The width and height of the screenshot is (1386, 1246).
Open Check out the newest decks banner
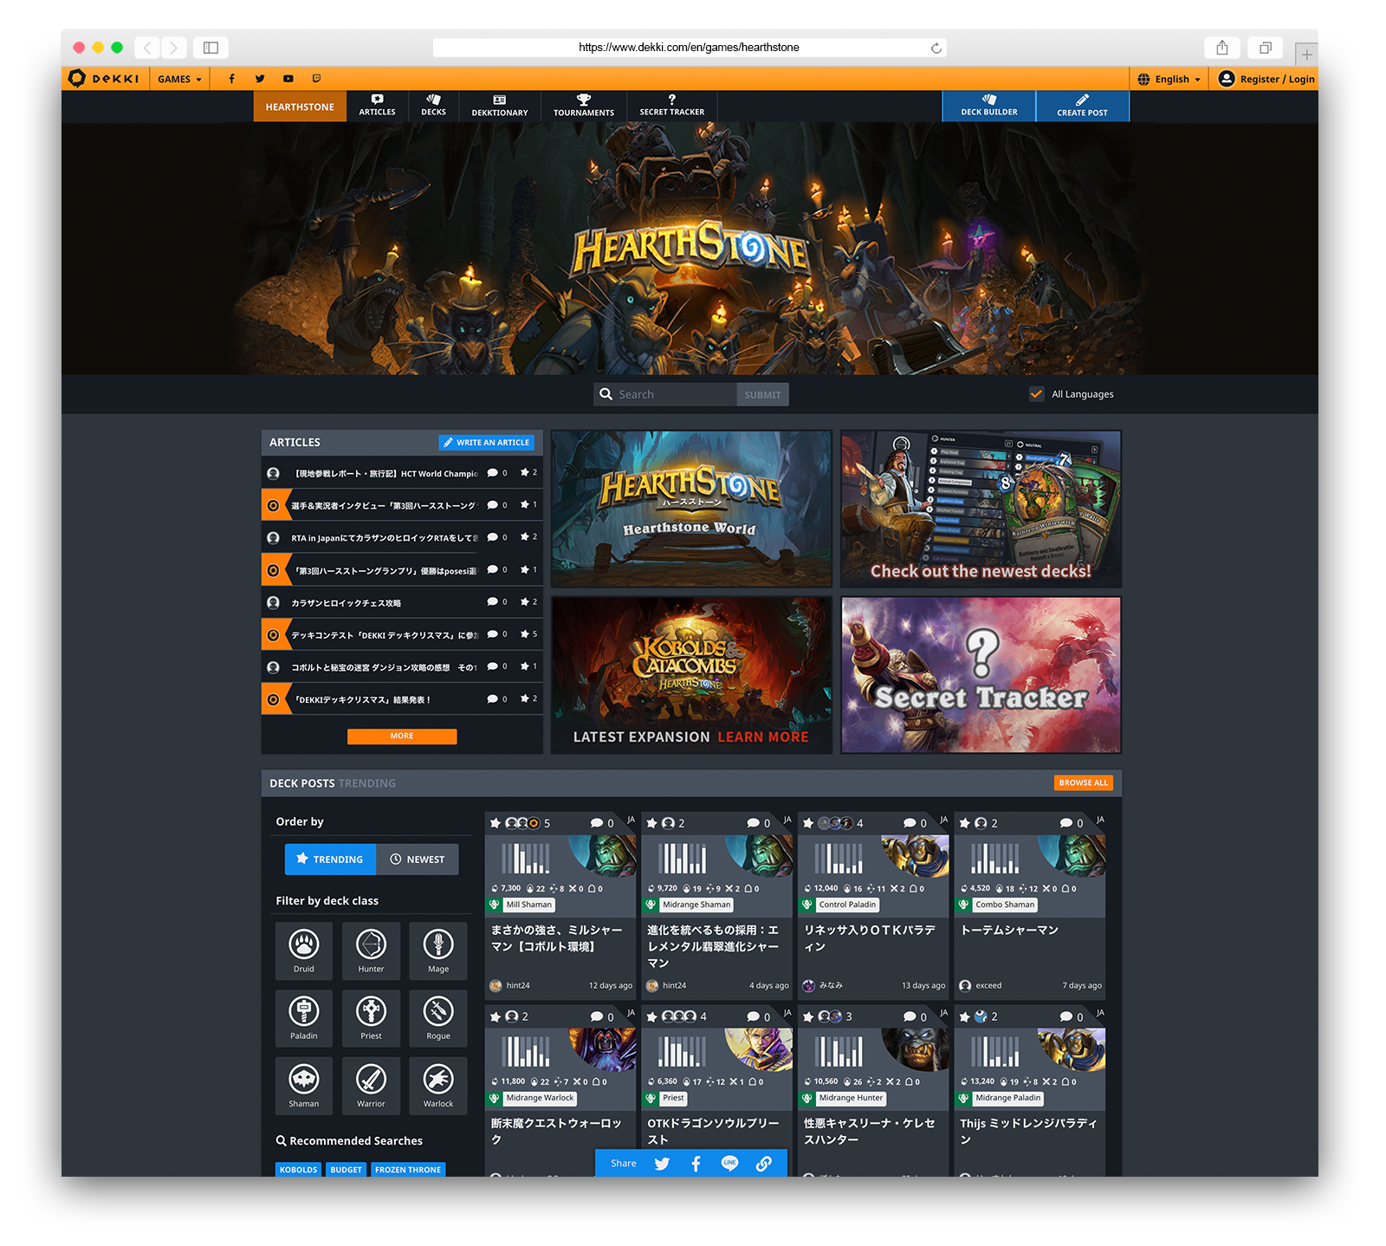pos(981,509)
